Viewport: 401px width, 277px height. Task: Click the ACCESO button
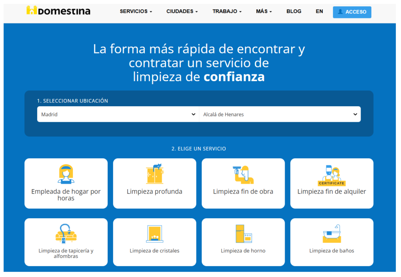pos(352,12)
